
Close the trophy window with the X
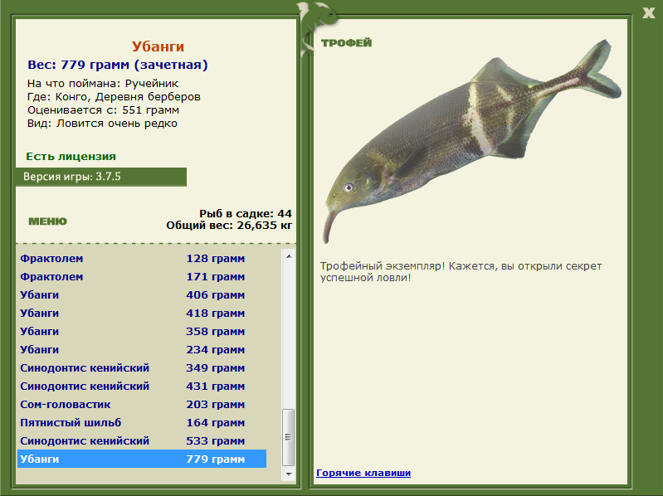tap(649, 12)
